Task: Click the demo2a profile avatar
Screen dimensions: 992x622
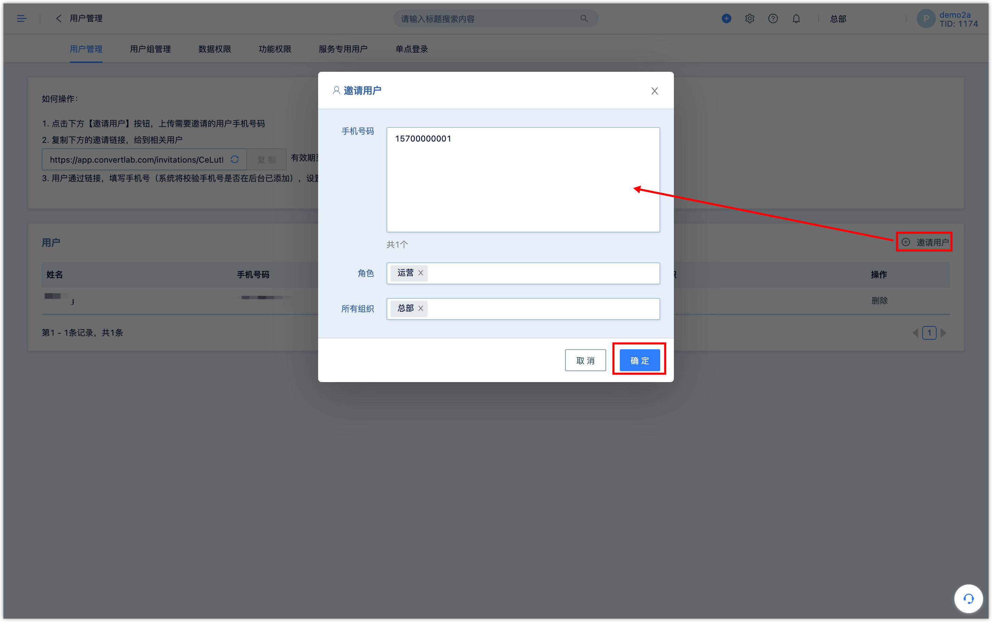Action: point(926,18)
